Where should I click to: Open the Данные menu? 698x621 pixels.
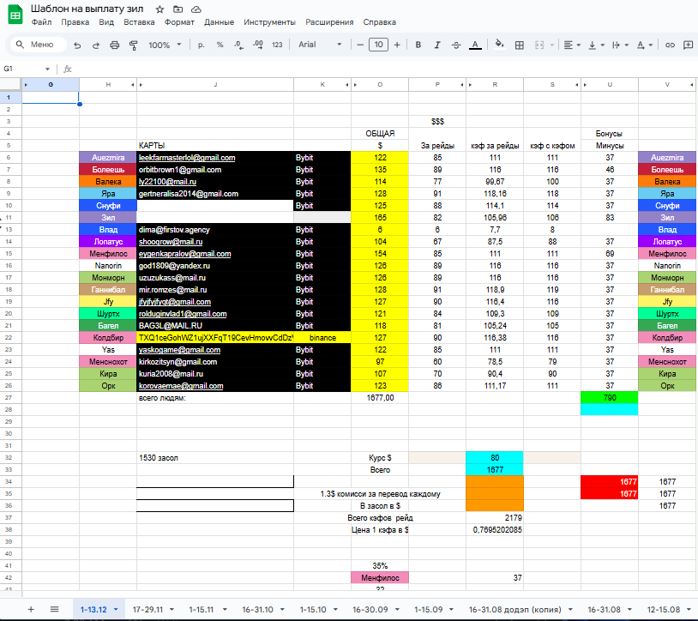219,22
